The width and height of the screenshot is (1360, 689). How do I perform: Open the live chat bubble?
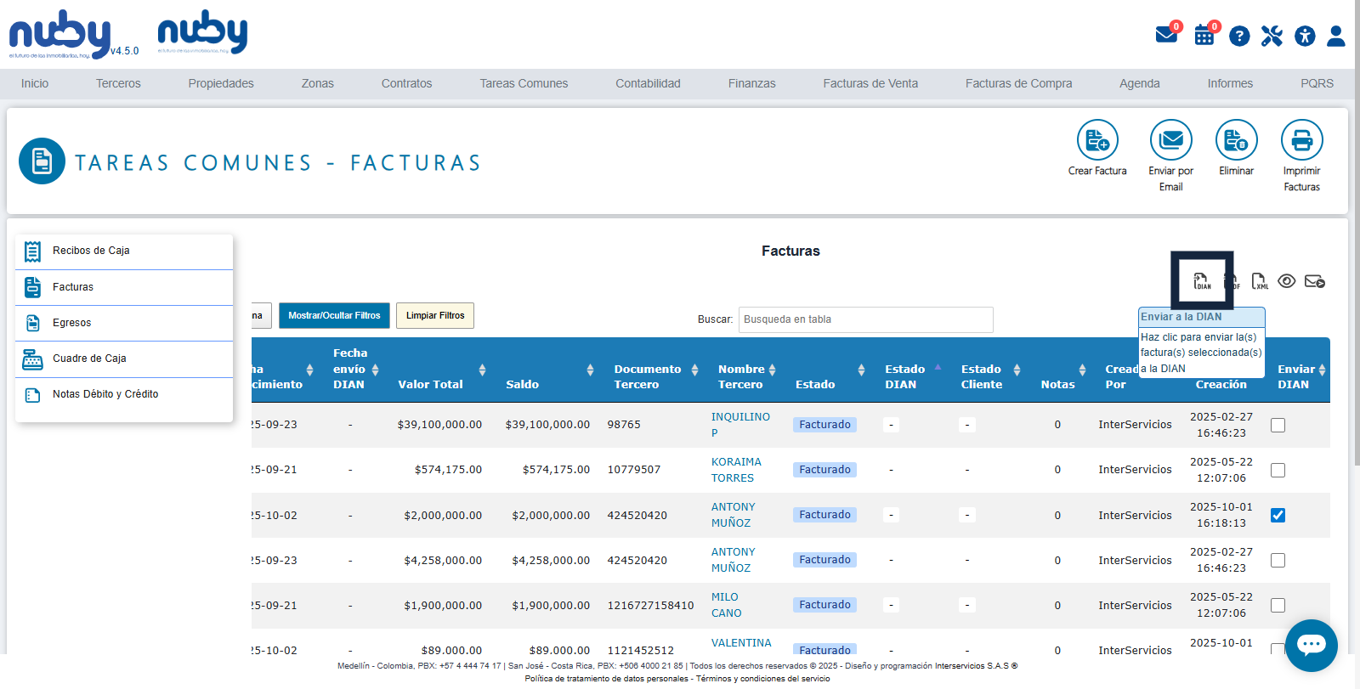1311,645
